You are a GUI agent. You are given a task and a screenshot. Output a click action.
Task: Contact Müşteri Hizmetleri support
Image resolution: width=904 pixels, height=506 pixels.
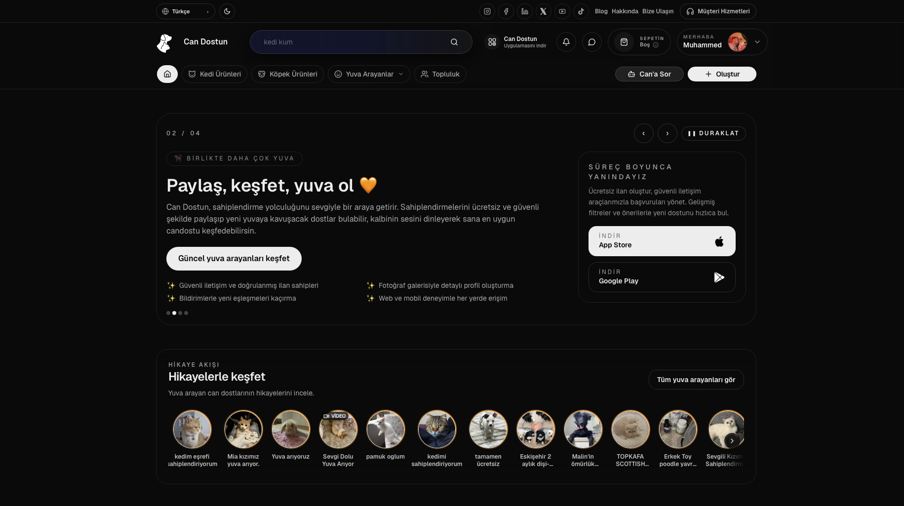pos(717,11)
